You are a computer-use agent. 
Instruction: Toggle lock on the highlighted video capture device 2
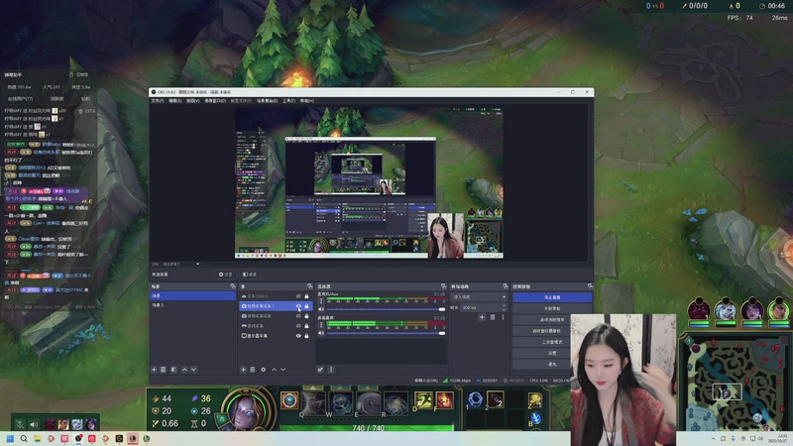click(x=306, y=306)
